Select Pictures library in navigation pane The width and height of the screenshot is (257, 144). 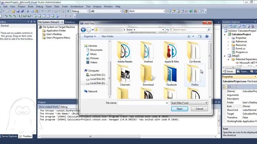(x=94, y=58)
